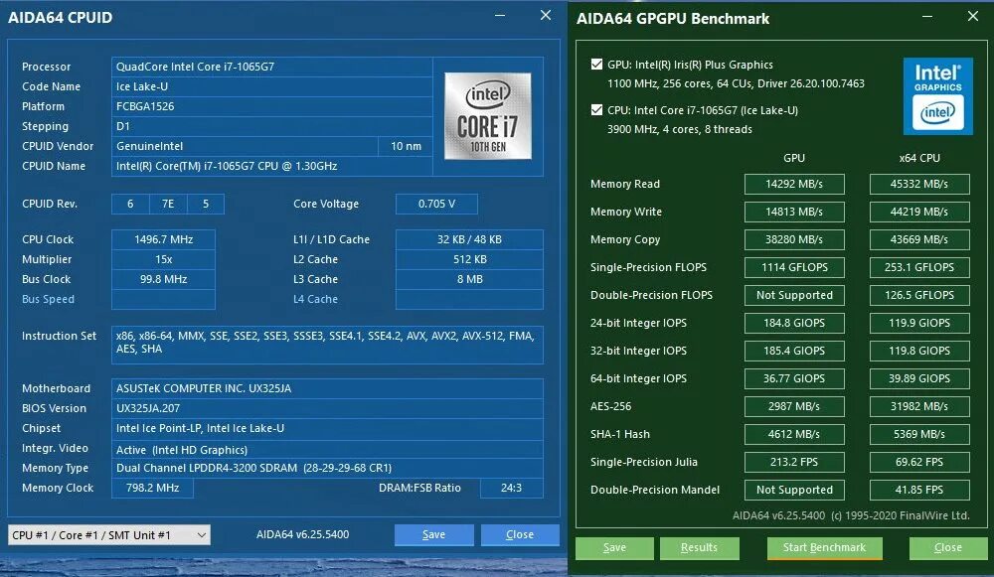Screen dimensions: 994x577
Task: Open Results in GPGPU Benchmark
Action: pos(699,548)
